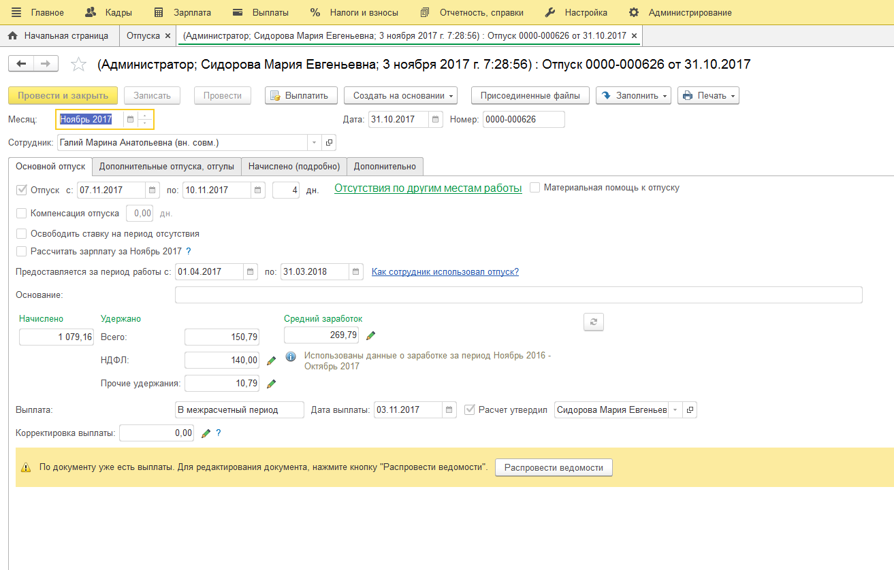Click pencil icon next to НДФЛ amount
This screenshot has height=570, width=894.
271,361
